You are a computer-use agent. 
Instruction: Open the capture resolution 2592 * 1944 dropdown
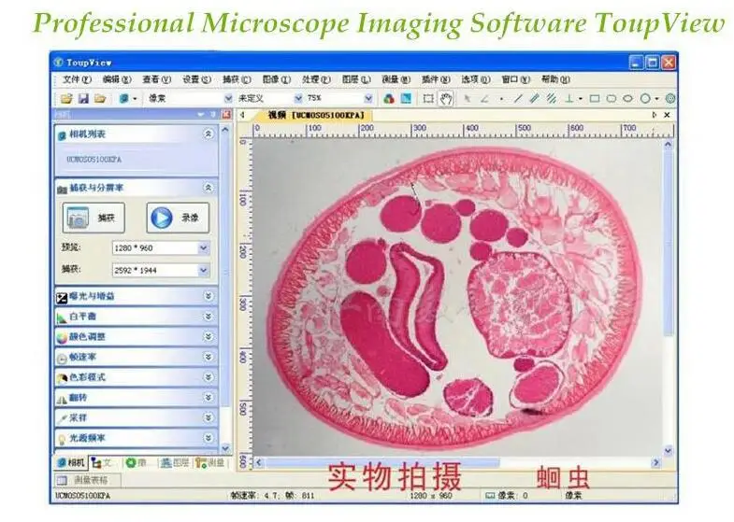tap(203, 270)
